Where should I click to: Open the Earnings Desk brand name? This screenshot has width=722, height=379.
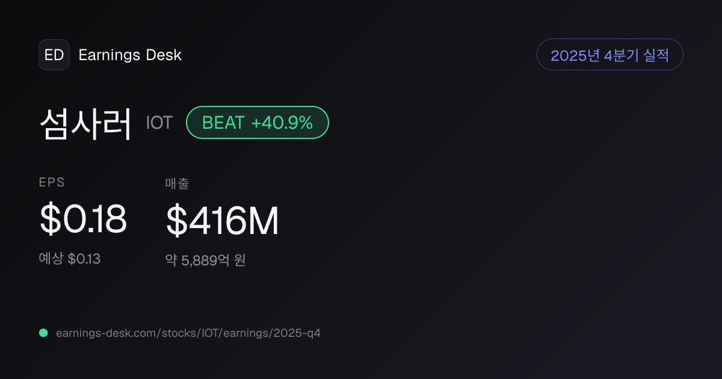[x=130, y=55]
